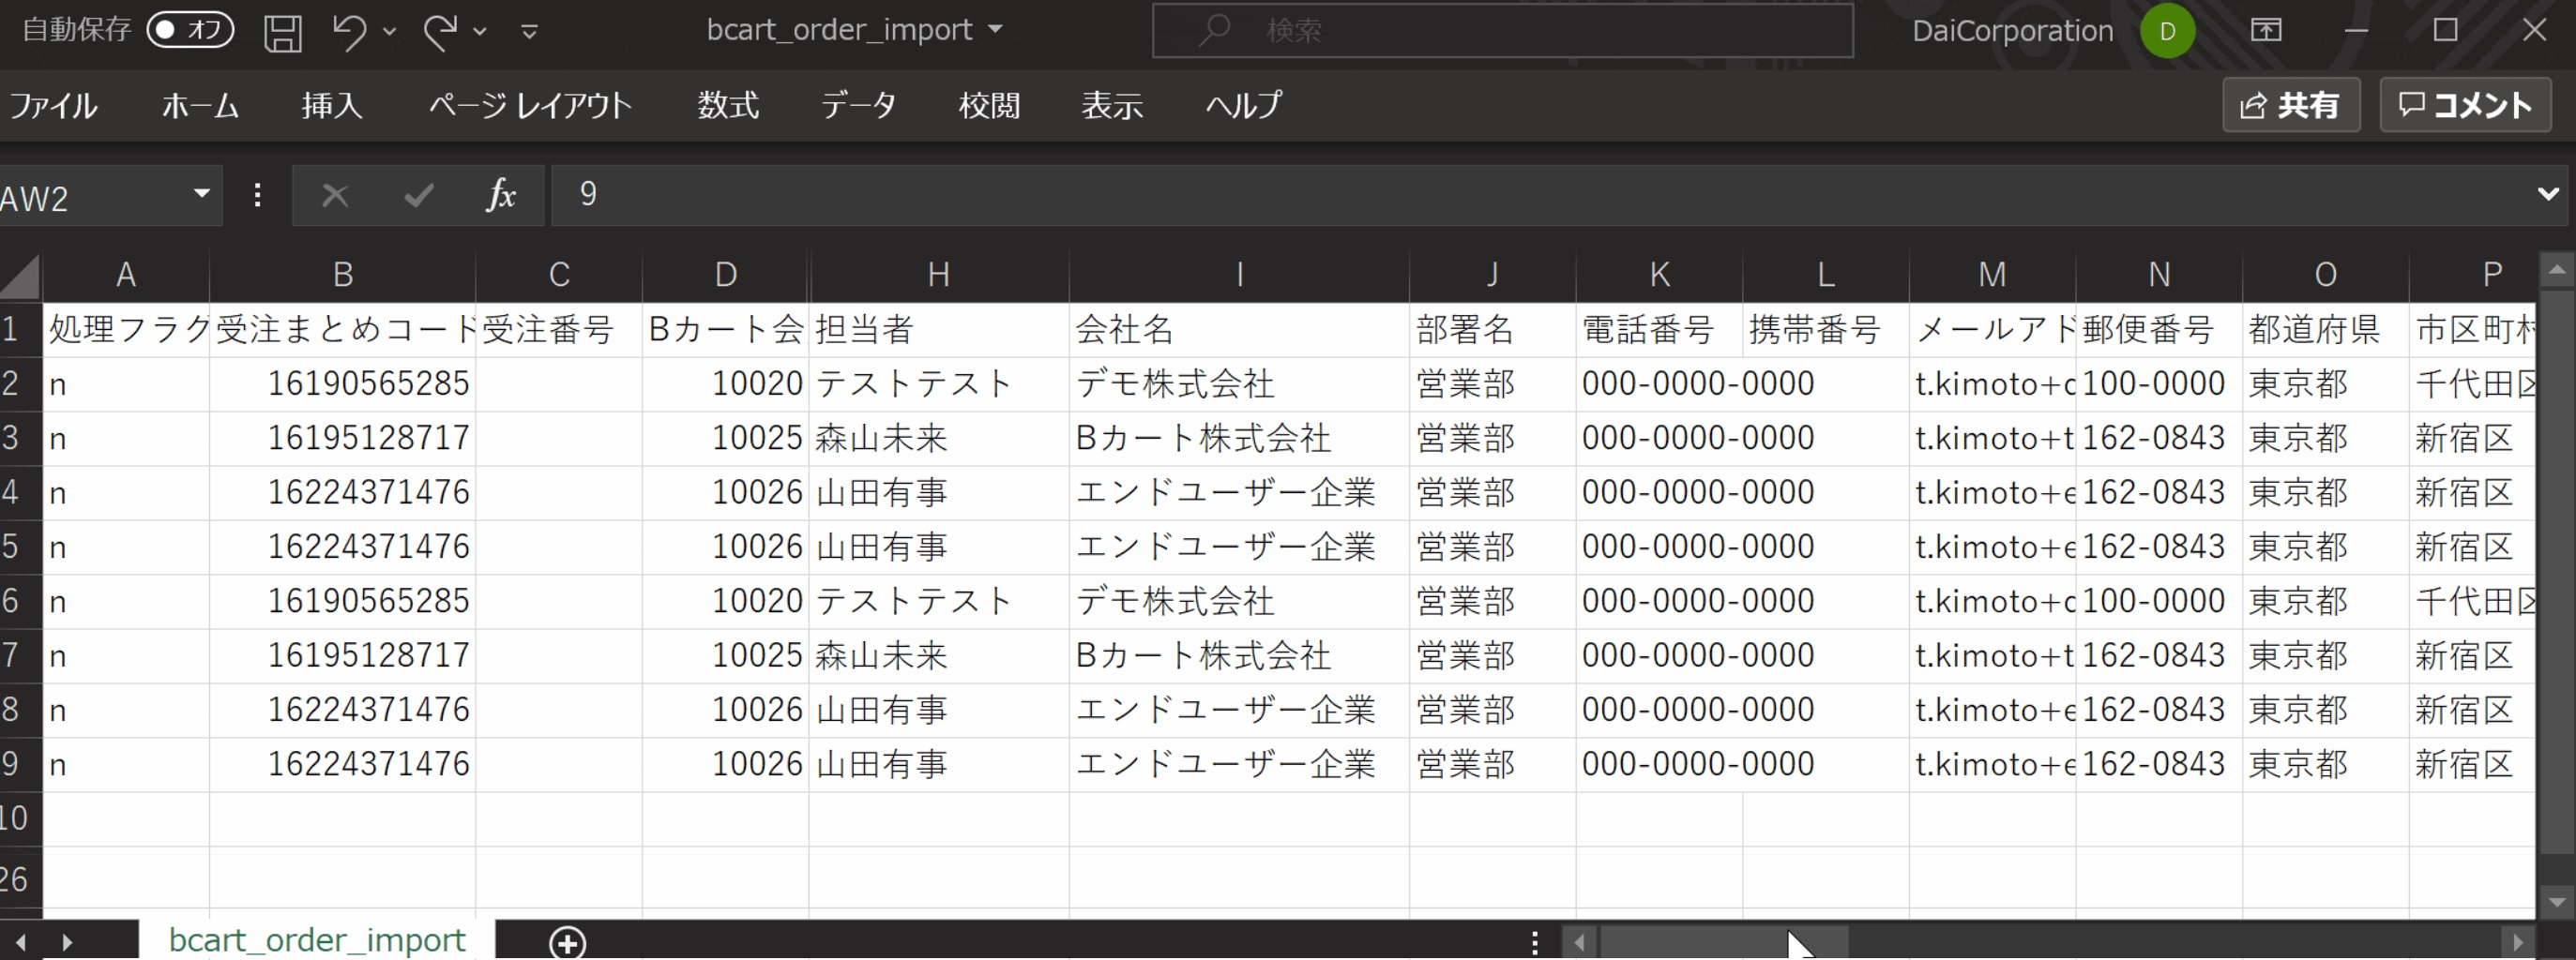
Task: Open the 校閲 ribbon tab
Action: pyautogui.click(x=989, y=105)
